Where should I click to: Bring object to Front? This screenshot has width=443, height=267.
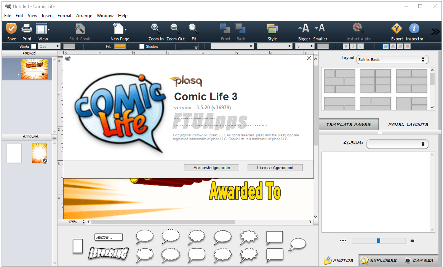(225, 29)
